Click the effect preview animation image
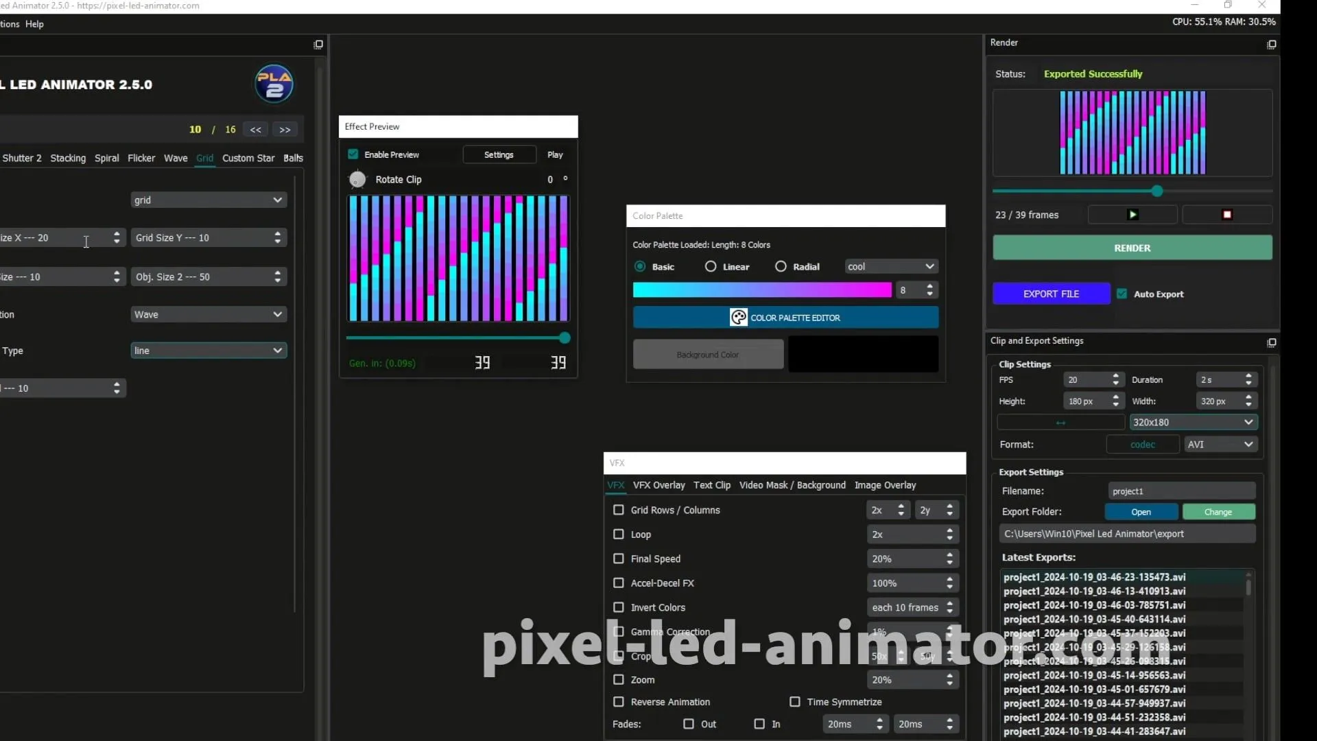The width and height of the screenshot is (1317, 741). 458,258
